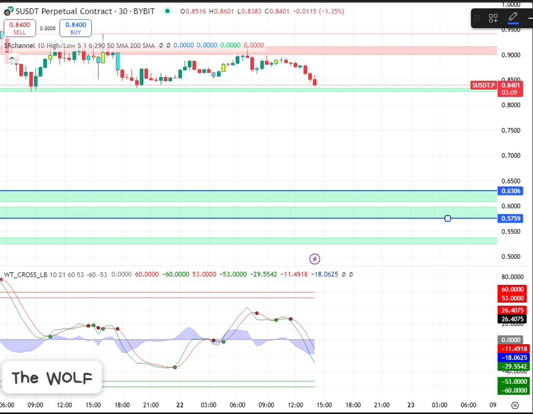Viewport: 533px width, 414px height.
Task: Click green 0.0000 in SRchannel legend
Action: pos(230,45)
